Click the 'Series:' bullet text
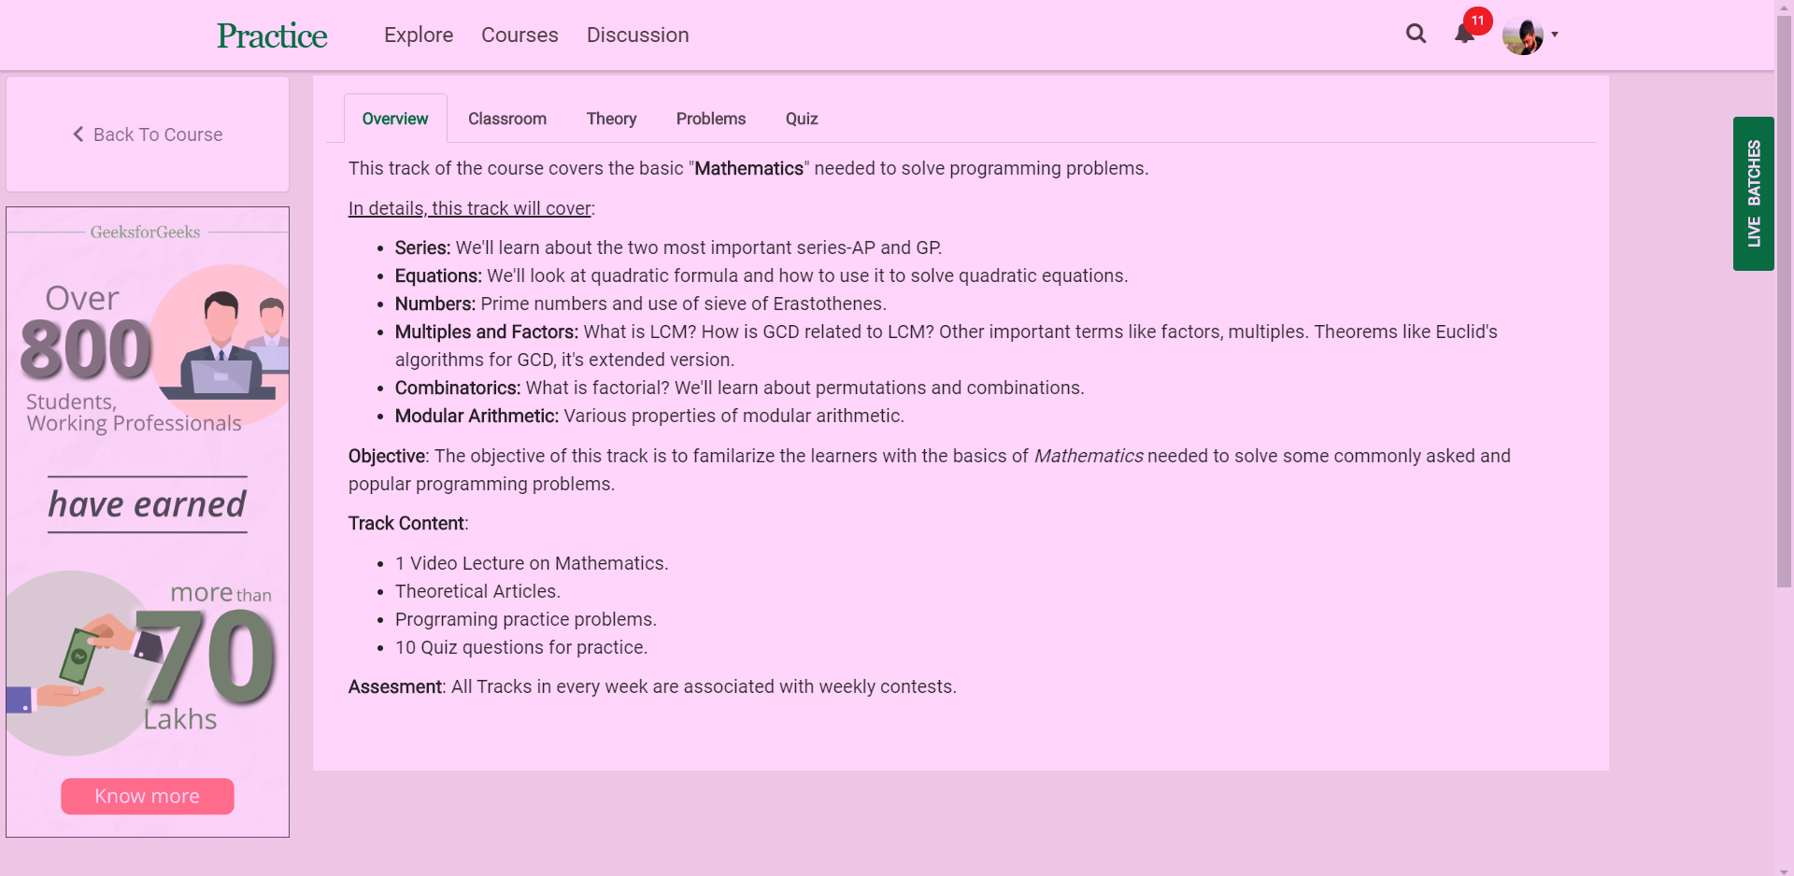 pyautogui.click(x=422, y=247)
